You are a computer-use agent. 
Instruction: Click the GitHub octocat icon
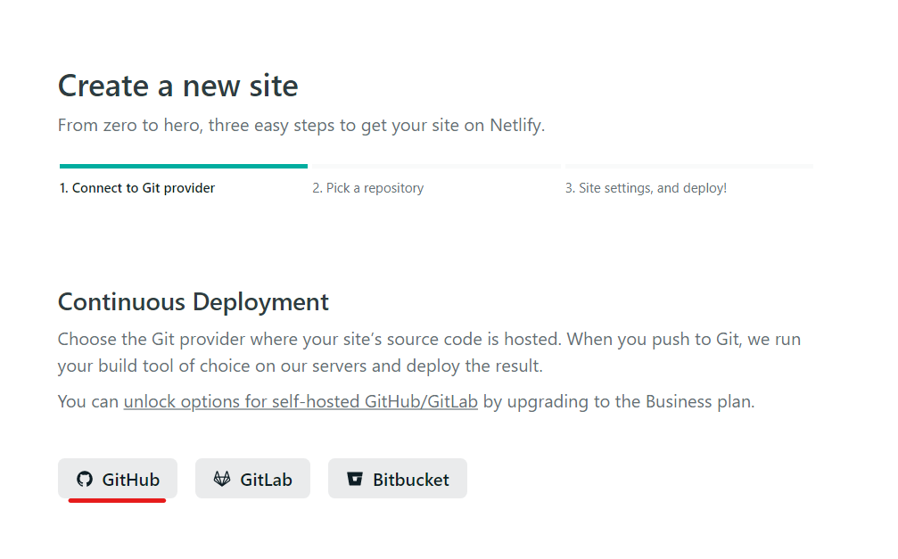[85, 479]
